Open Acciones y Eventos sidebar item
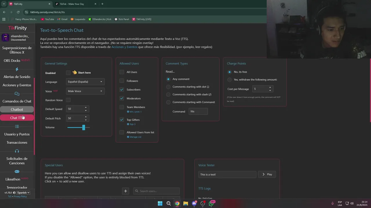This screenshot has height=208, width=371. point(17,85)
